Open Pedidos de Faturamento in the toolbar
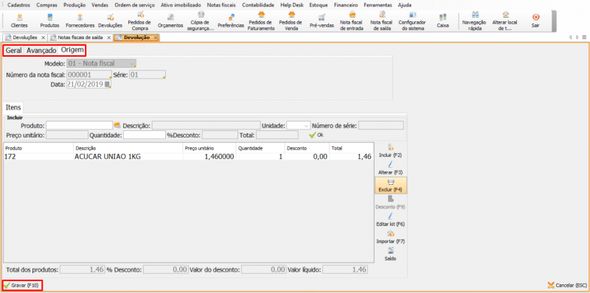Viewport: 590px width, 293px height. [261, 21]
